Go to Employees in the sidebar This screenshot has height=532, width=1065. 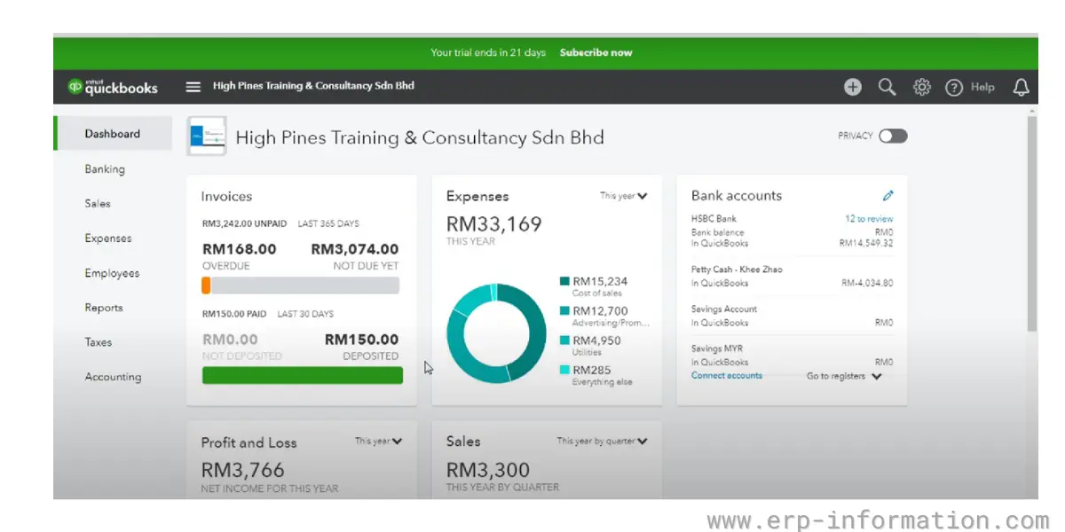pyautogui.click(x=112, y=273)
